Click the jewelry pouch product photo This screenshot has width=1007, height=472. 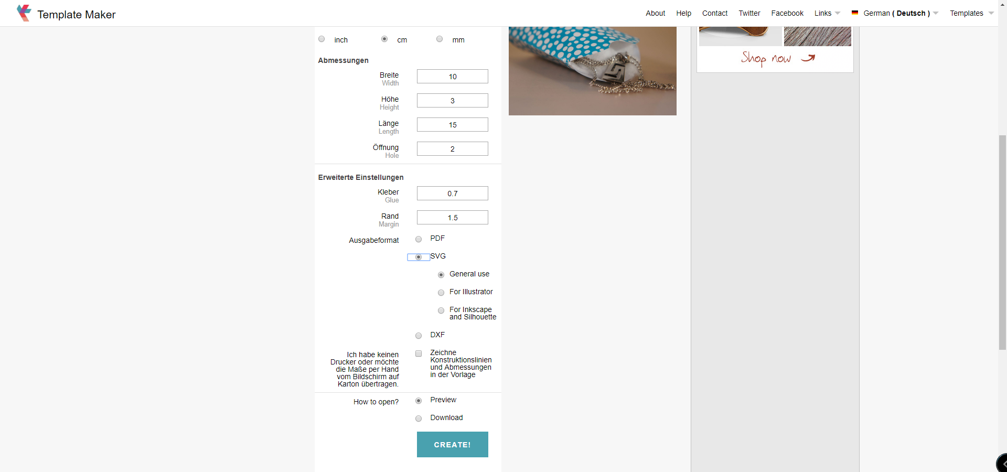tap(592, 71)
